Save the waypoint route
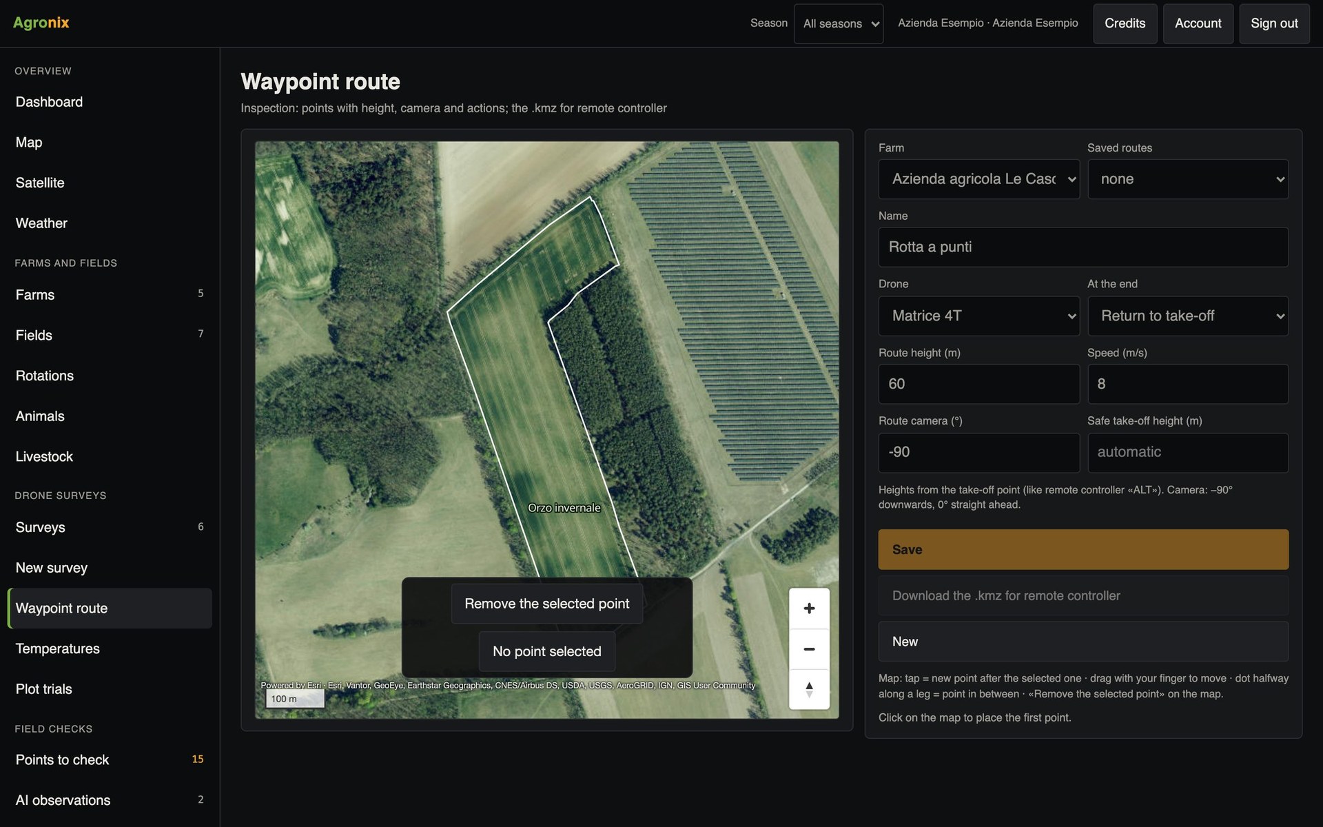Screen dimensions: 1323x827 coord(1083,550)
